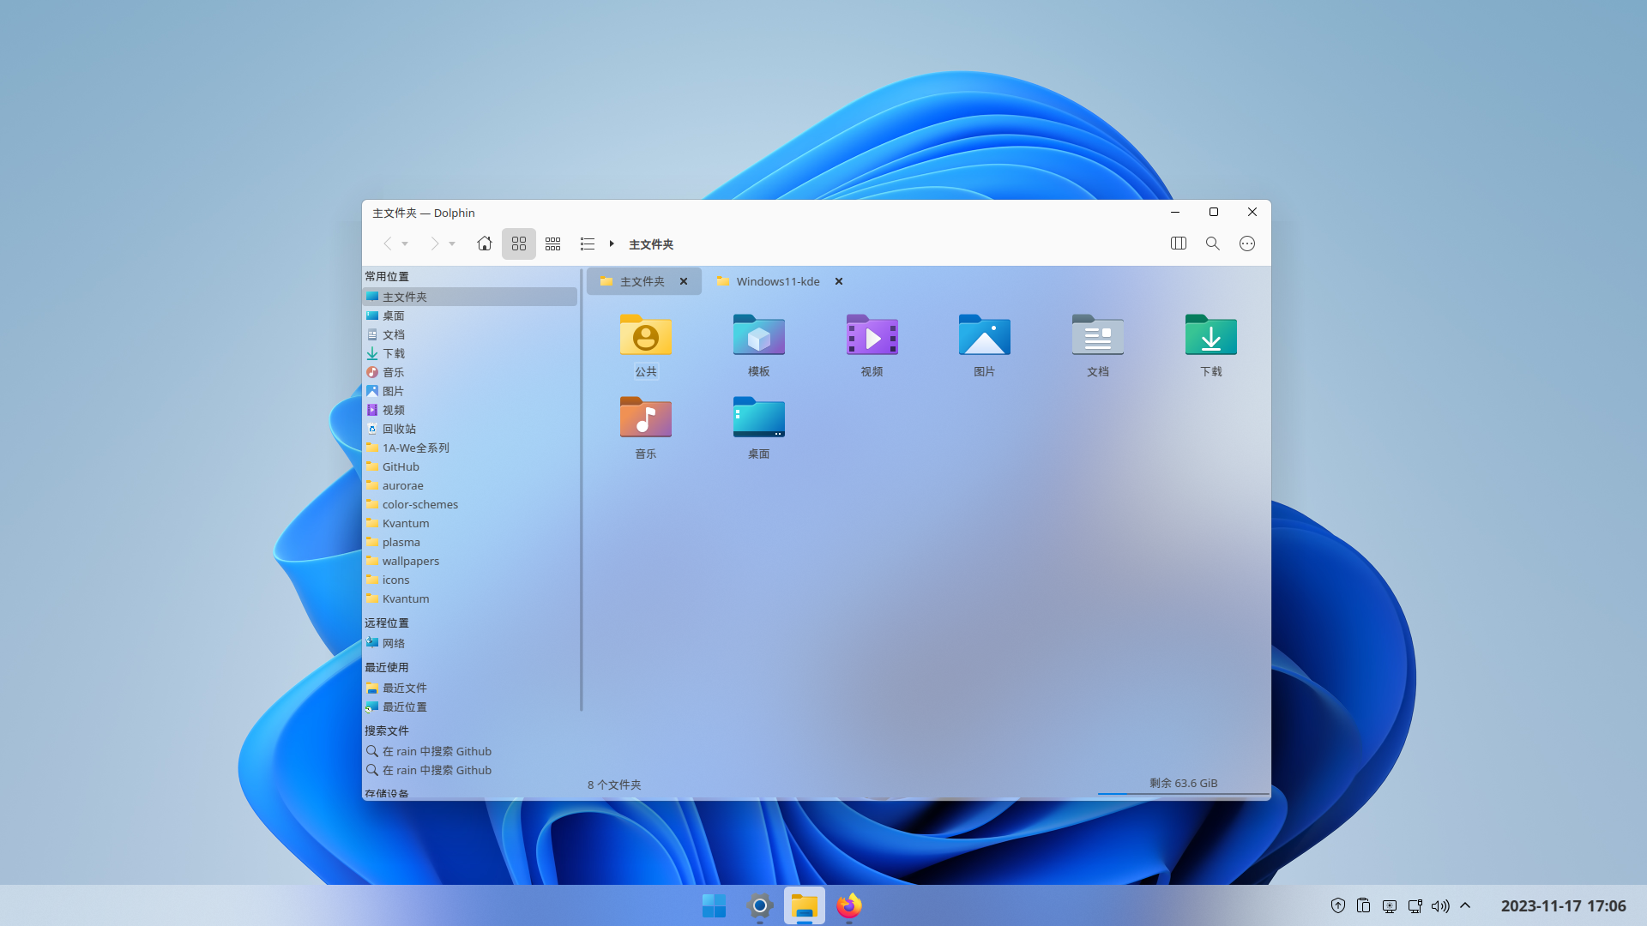Open GitHub sidebar bookmark
This screenshot has height=926, width=1647.
pos(470,466)
